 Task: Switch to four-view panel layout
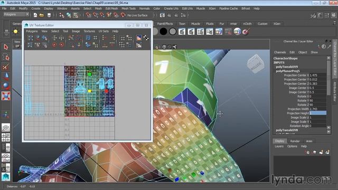click(x=6, y=137)
